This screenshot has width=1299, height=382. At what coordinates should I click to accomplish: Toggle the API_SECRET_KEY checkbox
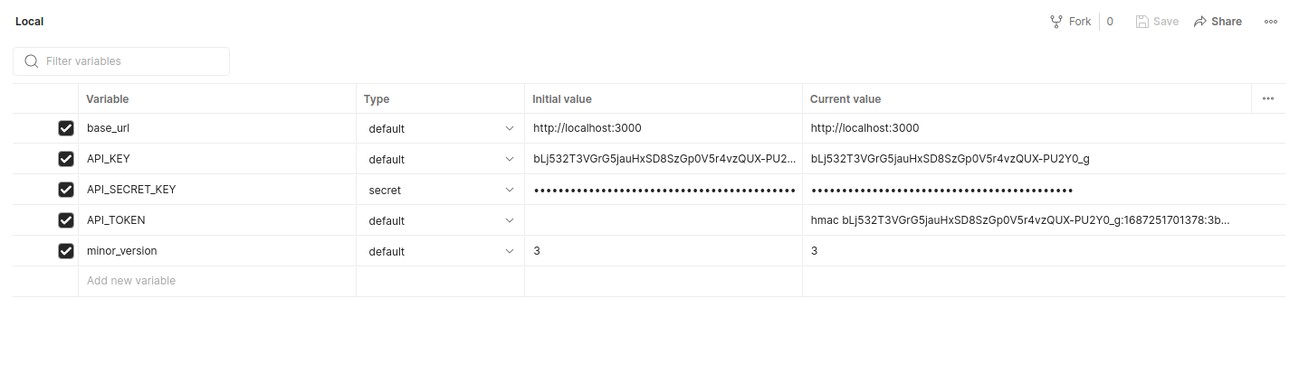pyautogui.click(x=66, y=190)
